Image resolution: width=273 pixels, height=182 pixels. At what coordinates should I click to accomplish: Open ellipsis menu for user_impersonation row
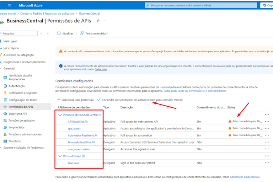pos(267,149)
